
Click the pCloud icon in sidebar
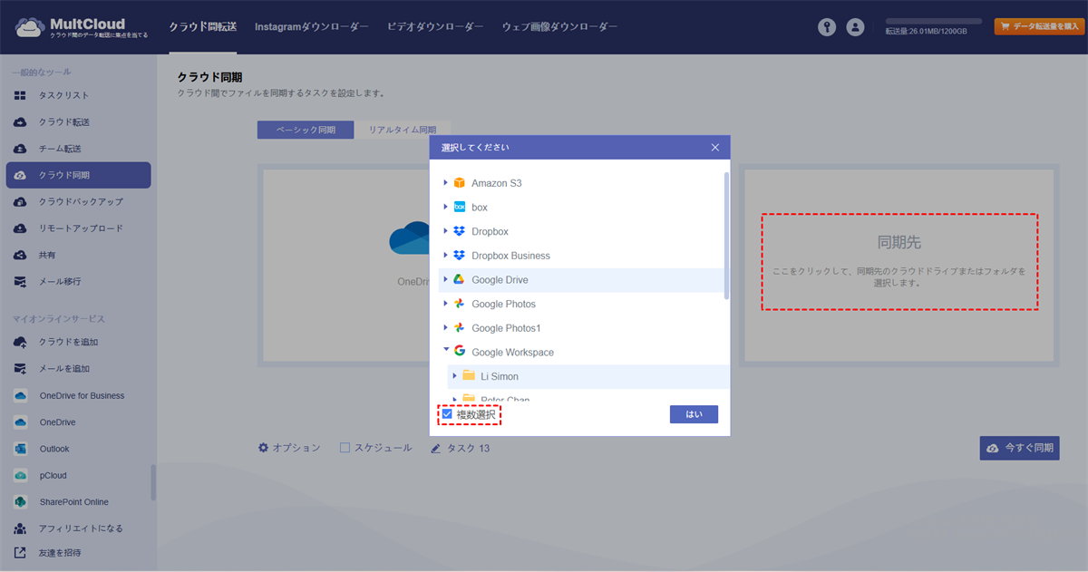(x=20, y=475)
